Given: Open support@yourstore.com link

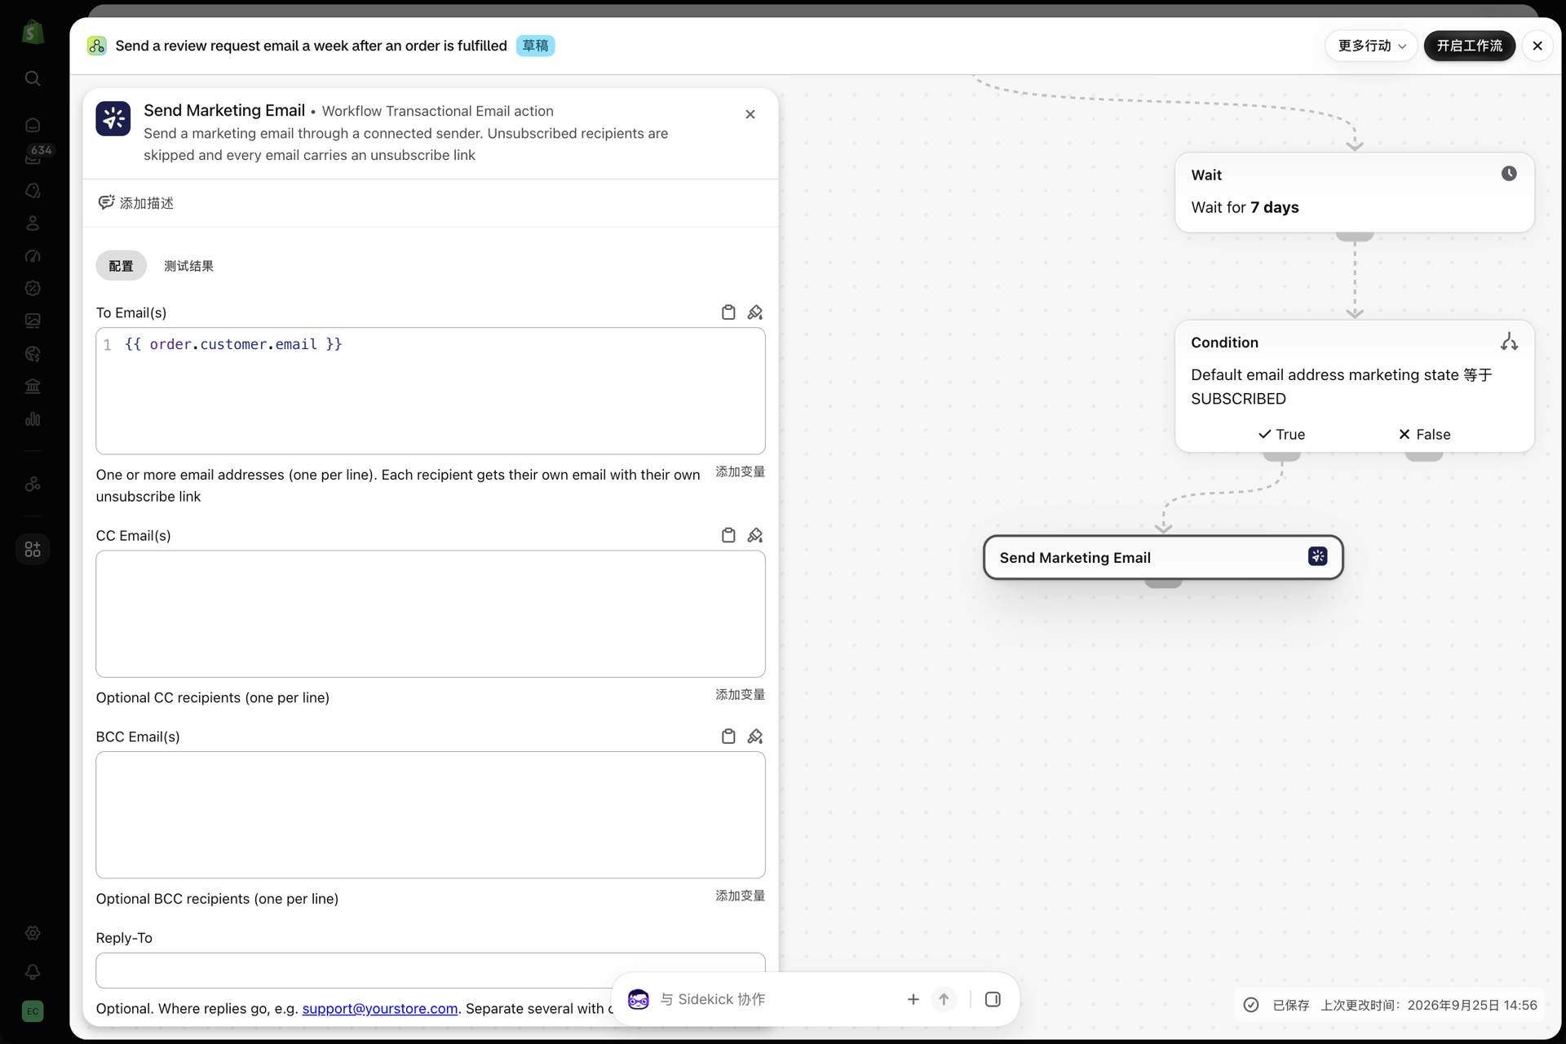Looking at the screenshot, I should [380, 1008].
